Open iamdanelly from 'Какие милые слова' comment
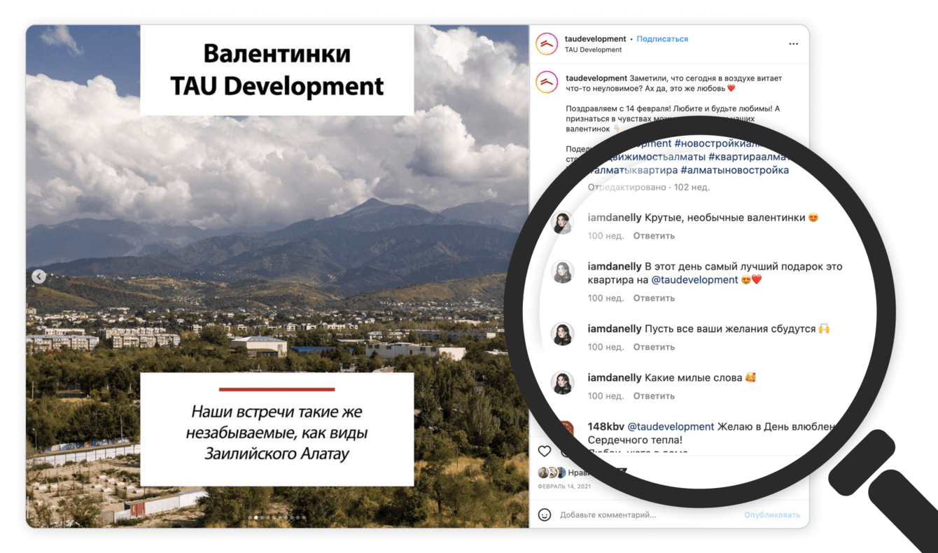 615,378
